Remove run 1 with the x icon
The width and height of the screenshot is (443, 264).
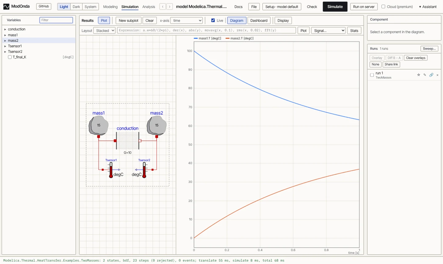click(437, 75)
